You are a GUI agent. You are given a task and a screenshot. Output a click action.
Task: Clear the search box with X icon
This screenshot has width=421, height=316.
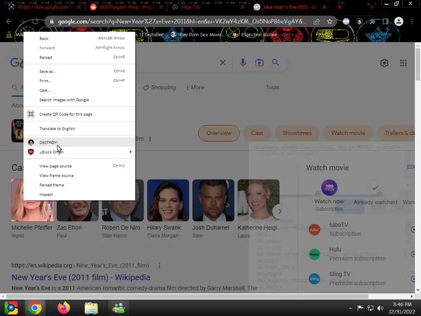coord(222,63)
